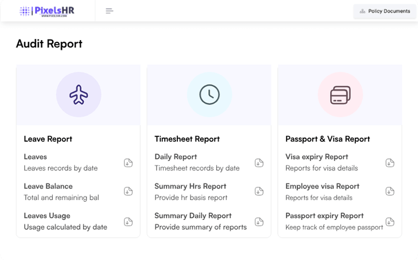The width and height of the screenshot is (418, 260).
Task: Click the Summary Hrs Report entry text
Action: click(191, 186)
